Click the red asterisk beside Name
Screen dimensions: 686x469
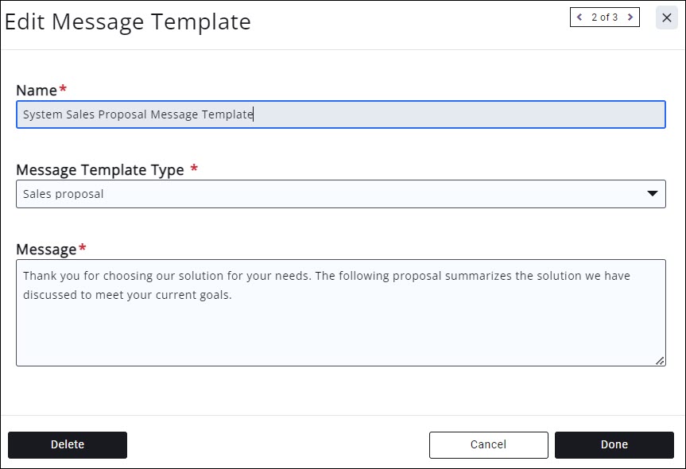[63, 88]
